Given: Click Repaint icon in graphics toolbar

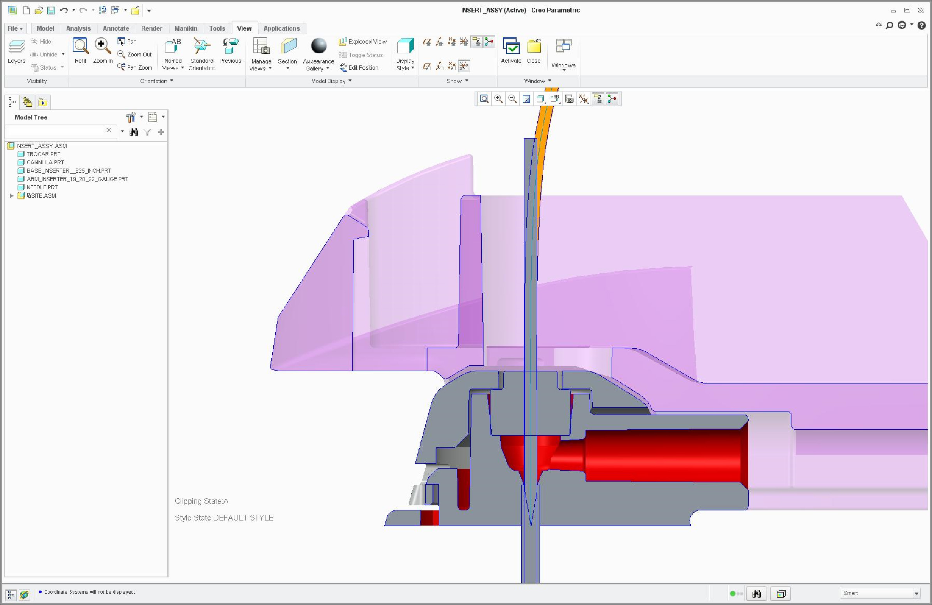Looking at the screenshot, I should [x=526, y=99].
